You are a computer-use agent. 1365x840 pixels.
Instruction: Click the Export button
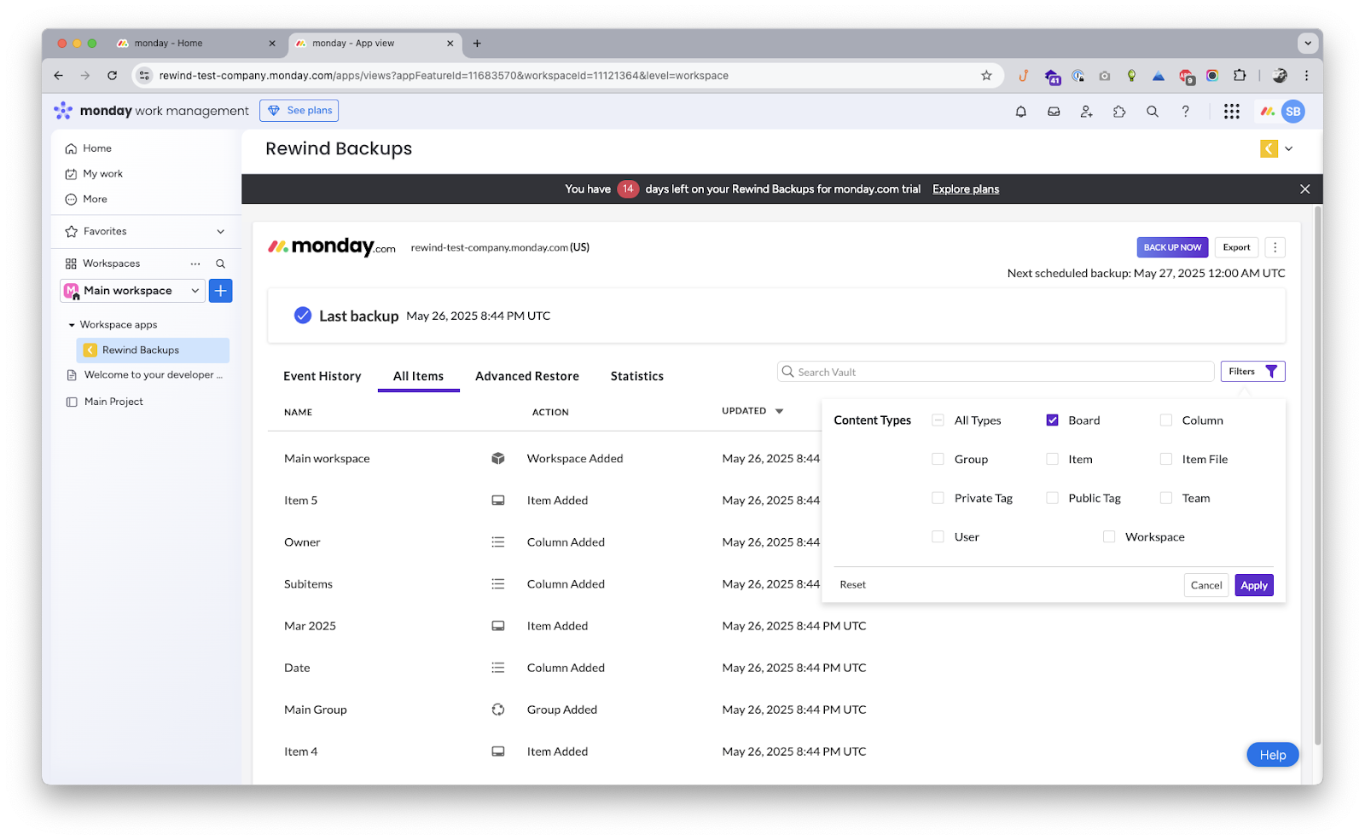[1235, 247]
